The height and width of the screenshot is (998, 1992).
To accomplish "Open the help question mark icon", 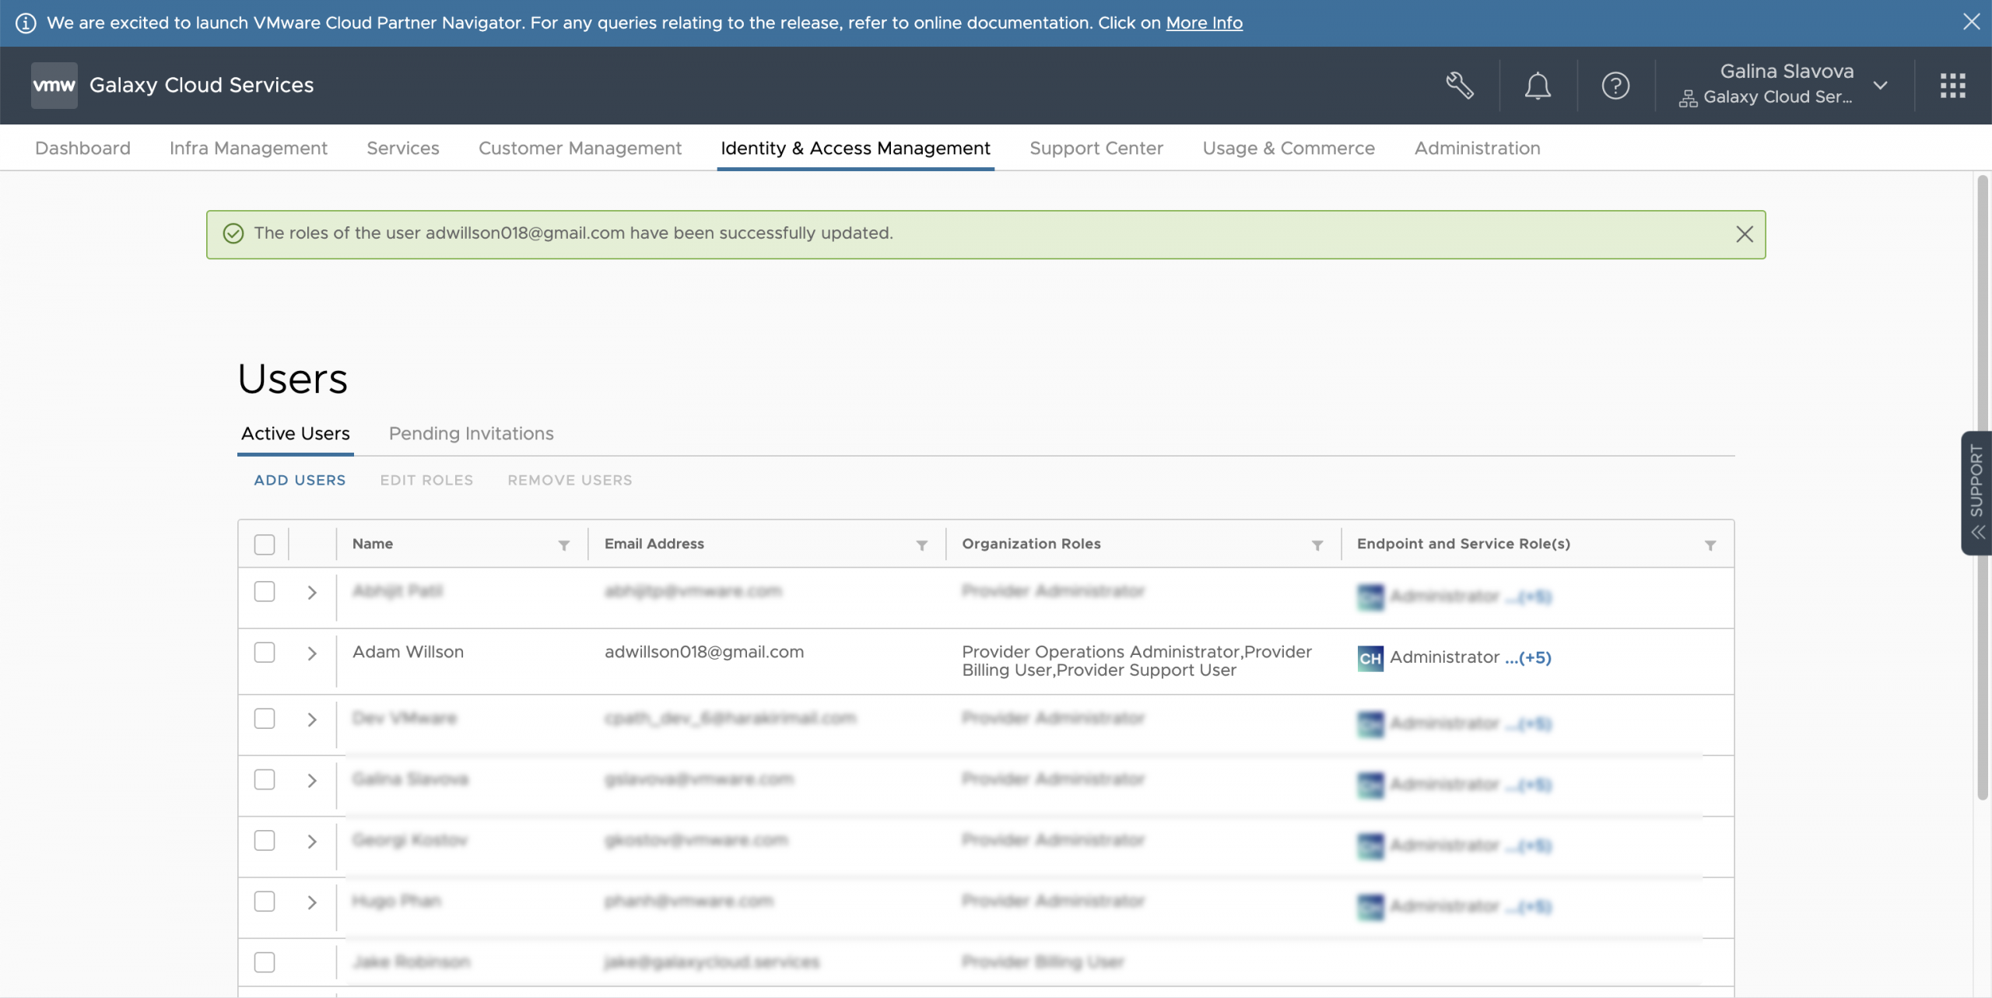I will pyautogui.click(x=1615, y=86).
